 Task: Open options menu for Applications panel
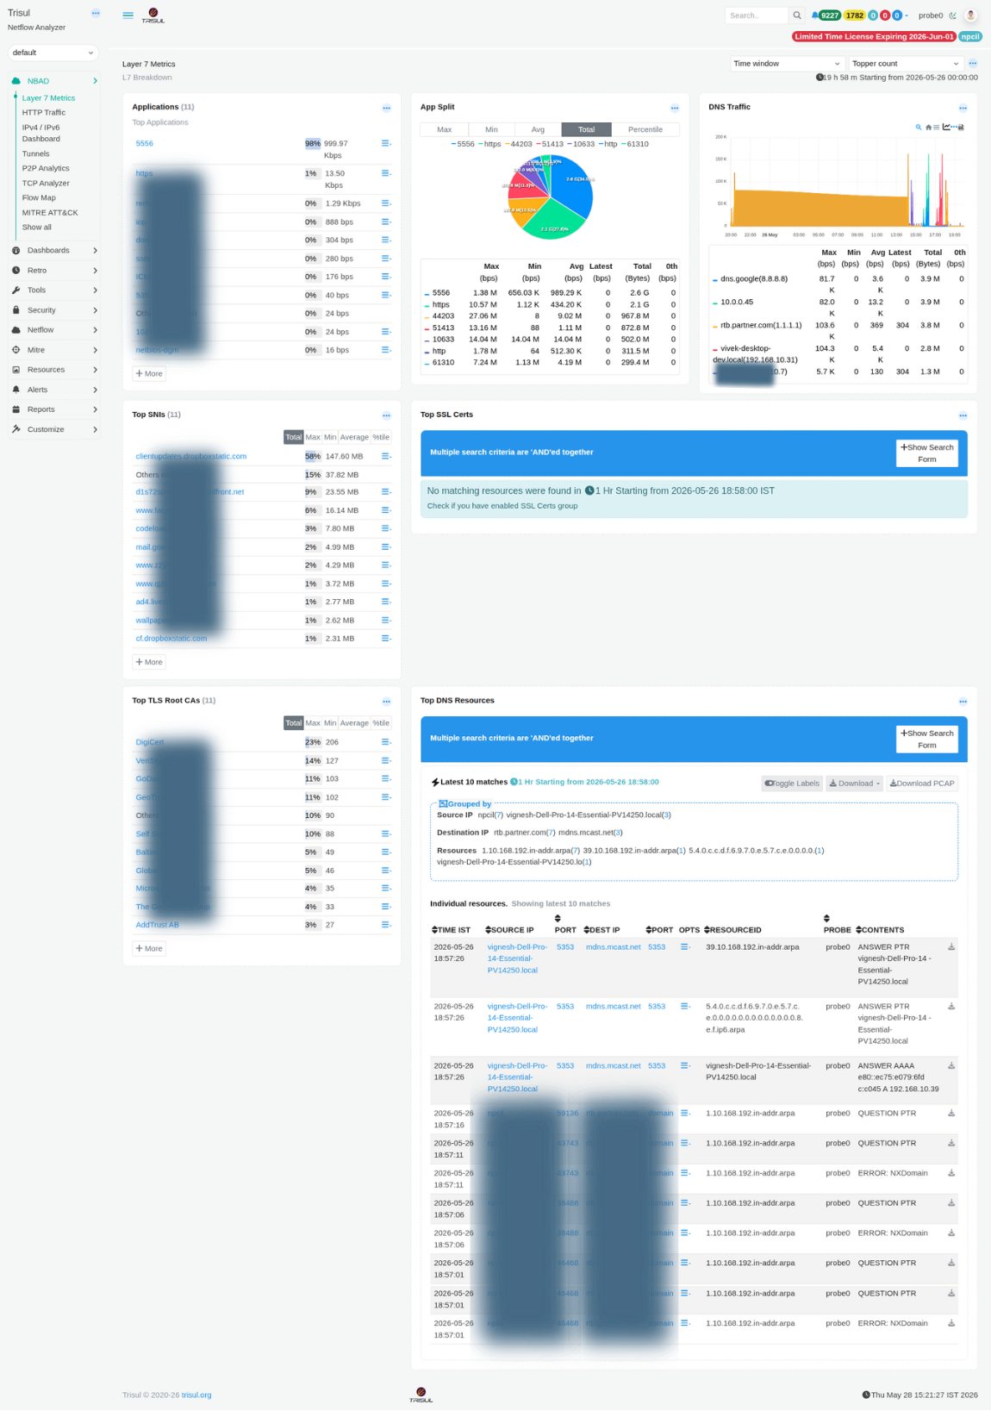tap(386, 108)
